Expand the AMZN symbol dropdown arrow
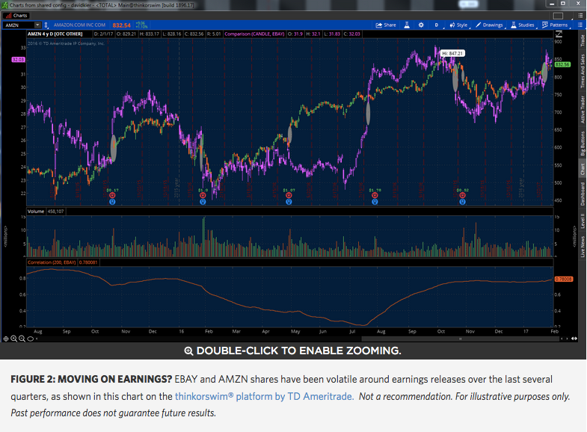Image resolution: width=587 pixels, height=432 pixels. click(x=37, y=25)
